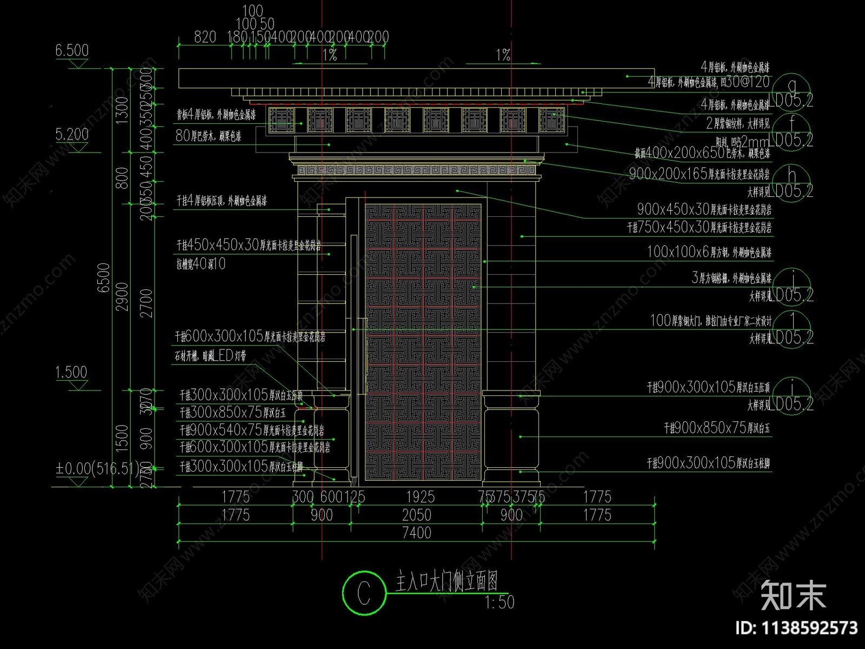Image resolution: width=865 pixels, height=649 pixels.
Task: Click the 干挂450x450x30 granite annotation
Action: click(249, 245)
